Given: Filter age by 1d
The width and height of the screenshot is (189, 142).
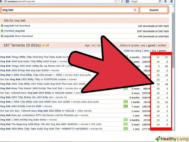Looking at the screenshot, I should 93,46.
